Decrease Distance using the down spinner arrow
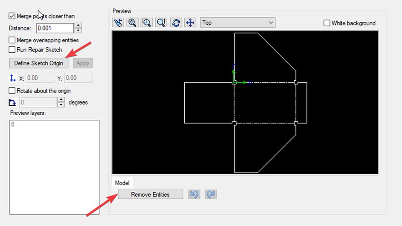The image size is (402, 226). tap(78, 31)
